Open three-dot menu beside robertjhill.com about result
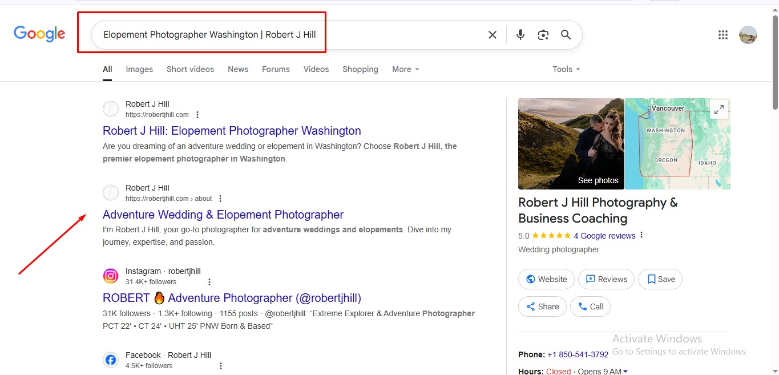This screenshot has width=779, height=375. coord(220,199)
